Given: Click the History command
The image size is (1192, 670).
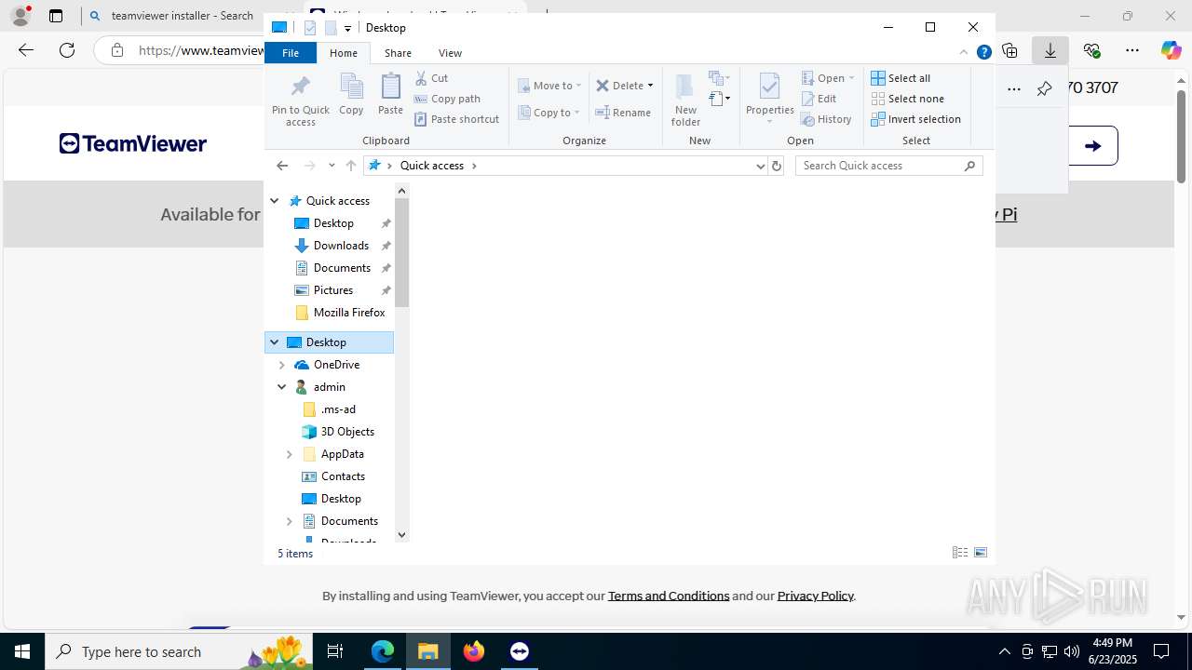Looking at the screenshot, I should point(826,119).
